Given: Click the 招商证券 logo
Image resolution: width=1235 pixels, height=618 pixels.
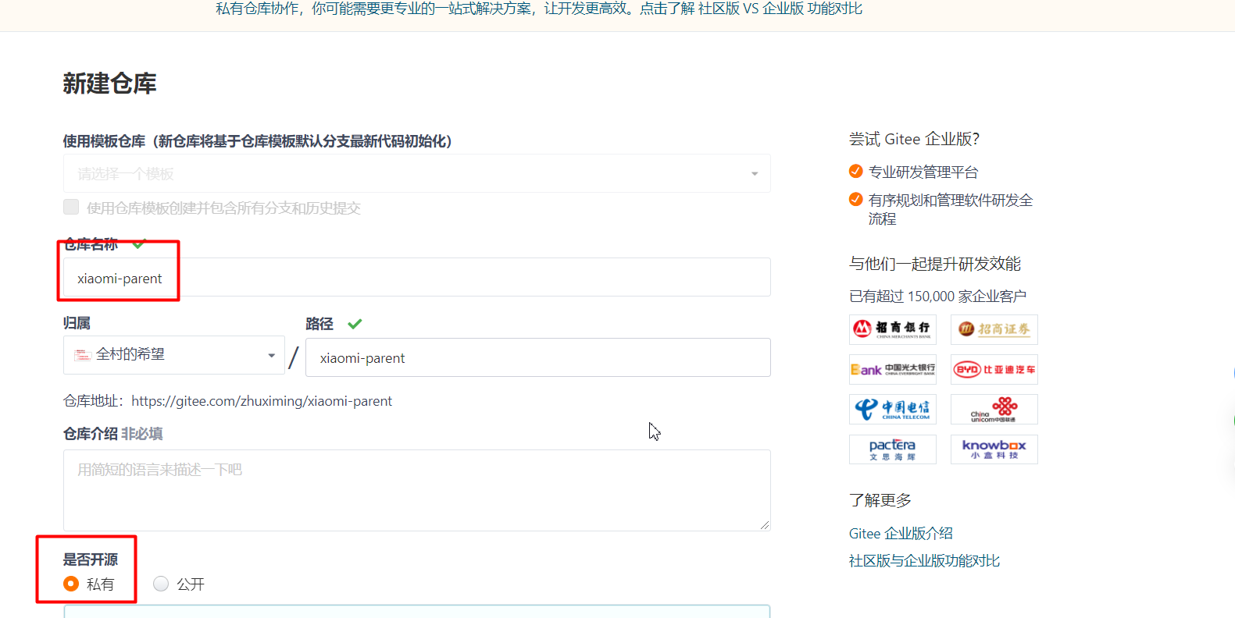Looking at the screenshot, I should click(x=994, y=329).
